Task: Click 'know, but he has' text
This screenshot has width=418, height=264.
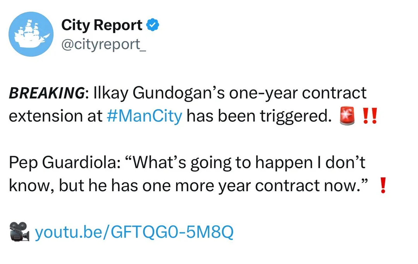Action: [x=74, y=185]
